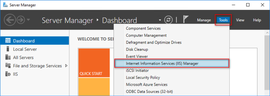This screenshot has width=270, height=96.
Task: Go to Local Server
Action: point(35,49)
